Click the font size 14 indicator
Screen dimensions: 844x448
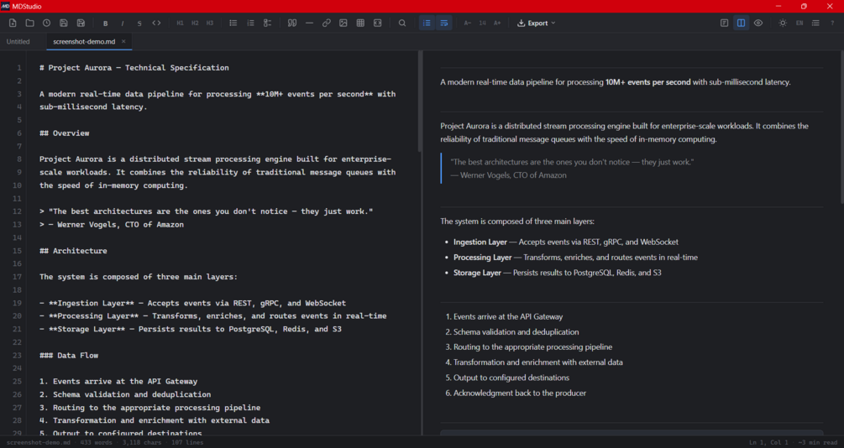point(482,23)
